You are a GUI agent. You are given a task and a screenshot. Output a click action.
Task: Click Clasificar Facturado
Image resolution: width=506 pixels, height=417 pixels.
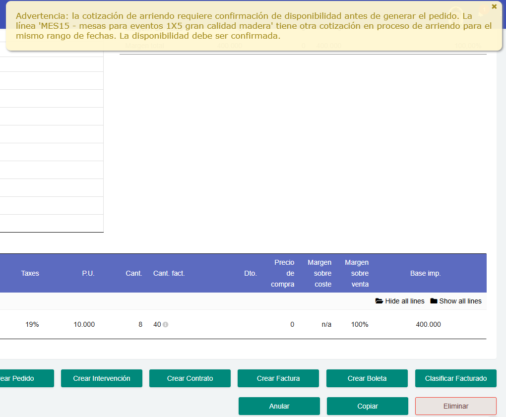[455, 378]
